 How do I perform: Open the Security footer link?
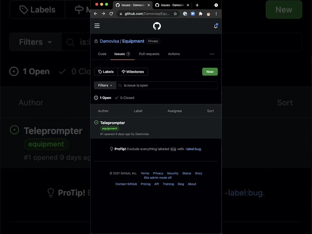pyautogui.click(x=173, y=174)
